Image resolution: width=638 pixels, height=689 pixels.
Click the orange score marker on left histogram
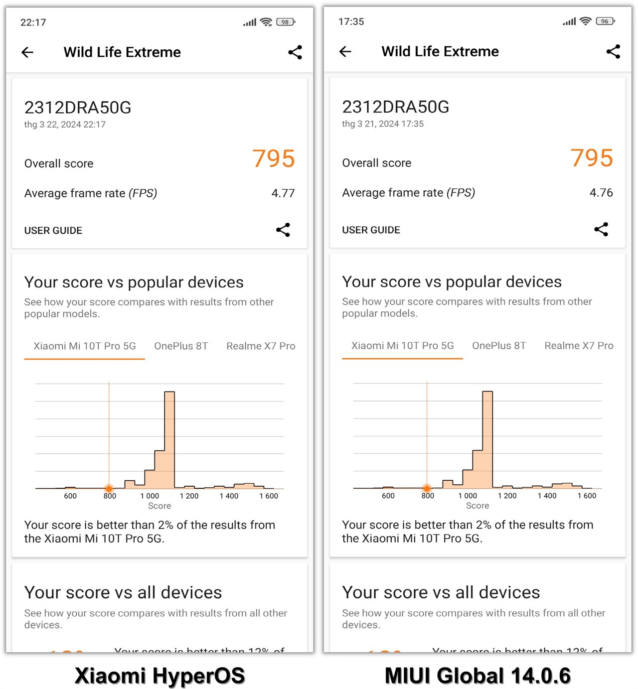(109, 488)
